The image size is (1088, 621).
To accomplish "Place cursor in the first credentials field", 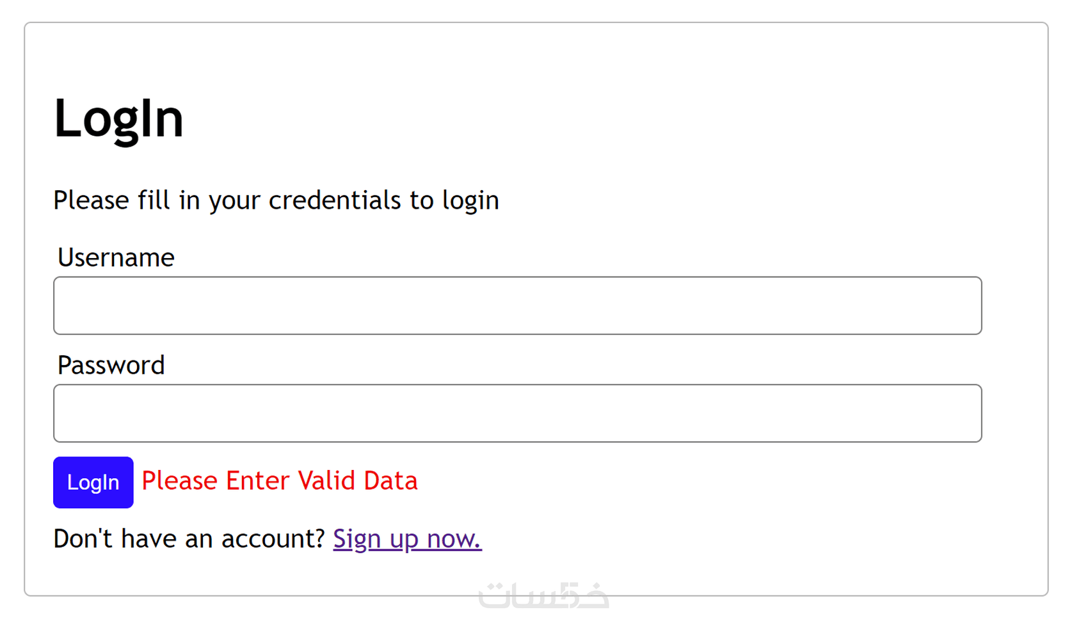I will click(517, 305).
